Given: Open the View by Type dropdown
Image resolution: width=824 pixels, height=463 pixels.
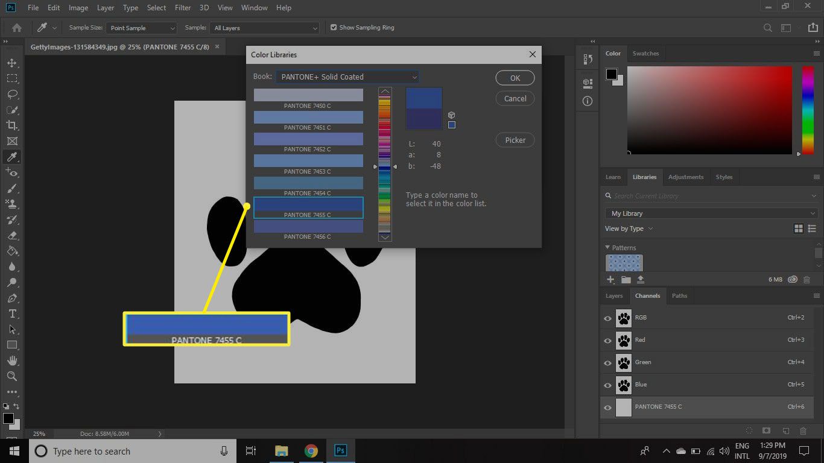Looking at the screenshot, I should click(x=629, y=228).
